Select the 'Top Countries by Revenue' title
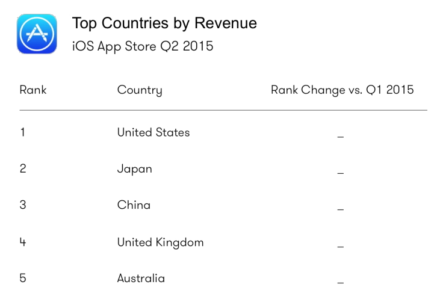The width and height of the screenshot is (437, 308). pos(164,23)
